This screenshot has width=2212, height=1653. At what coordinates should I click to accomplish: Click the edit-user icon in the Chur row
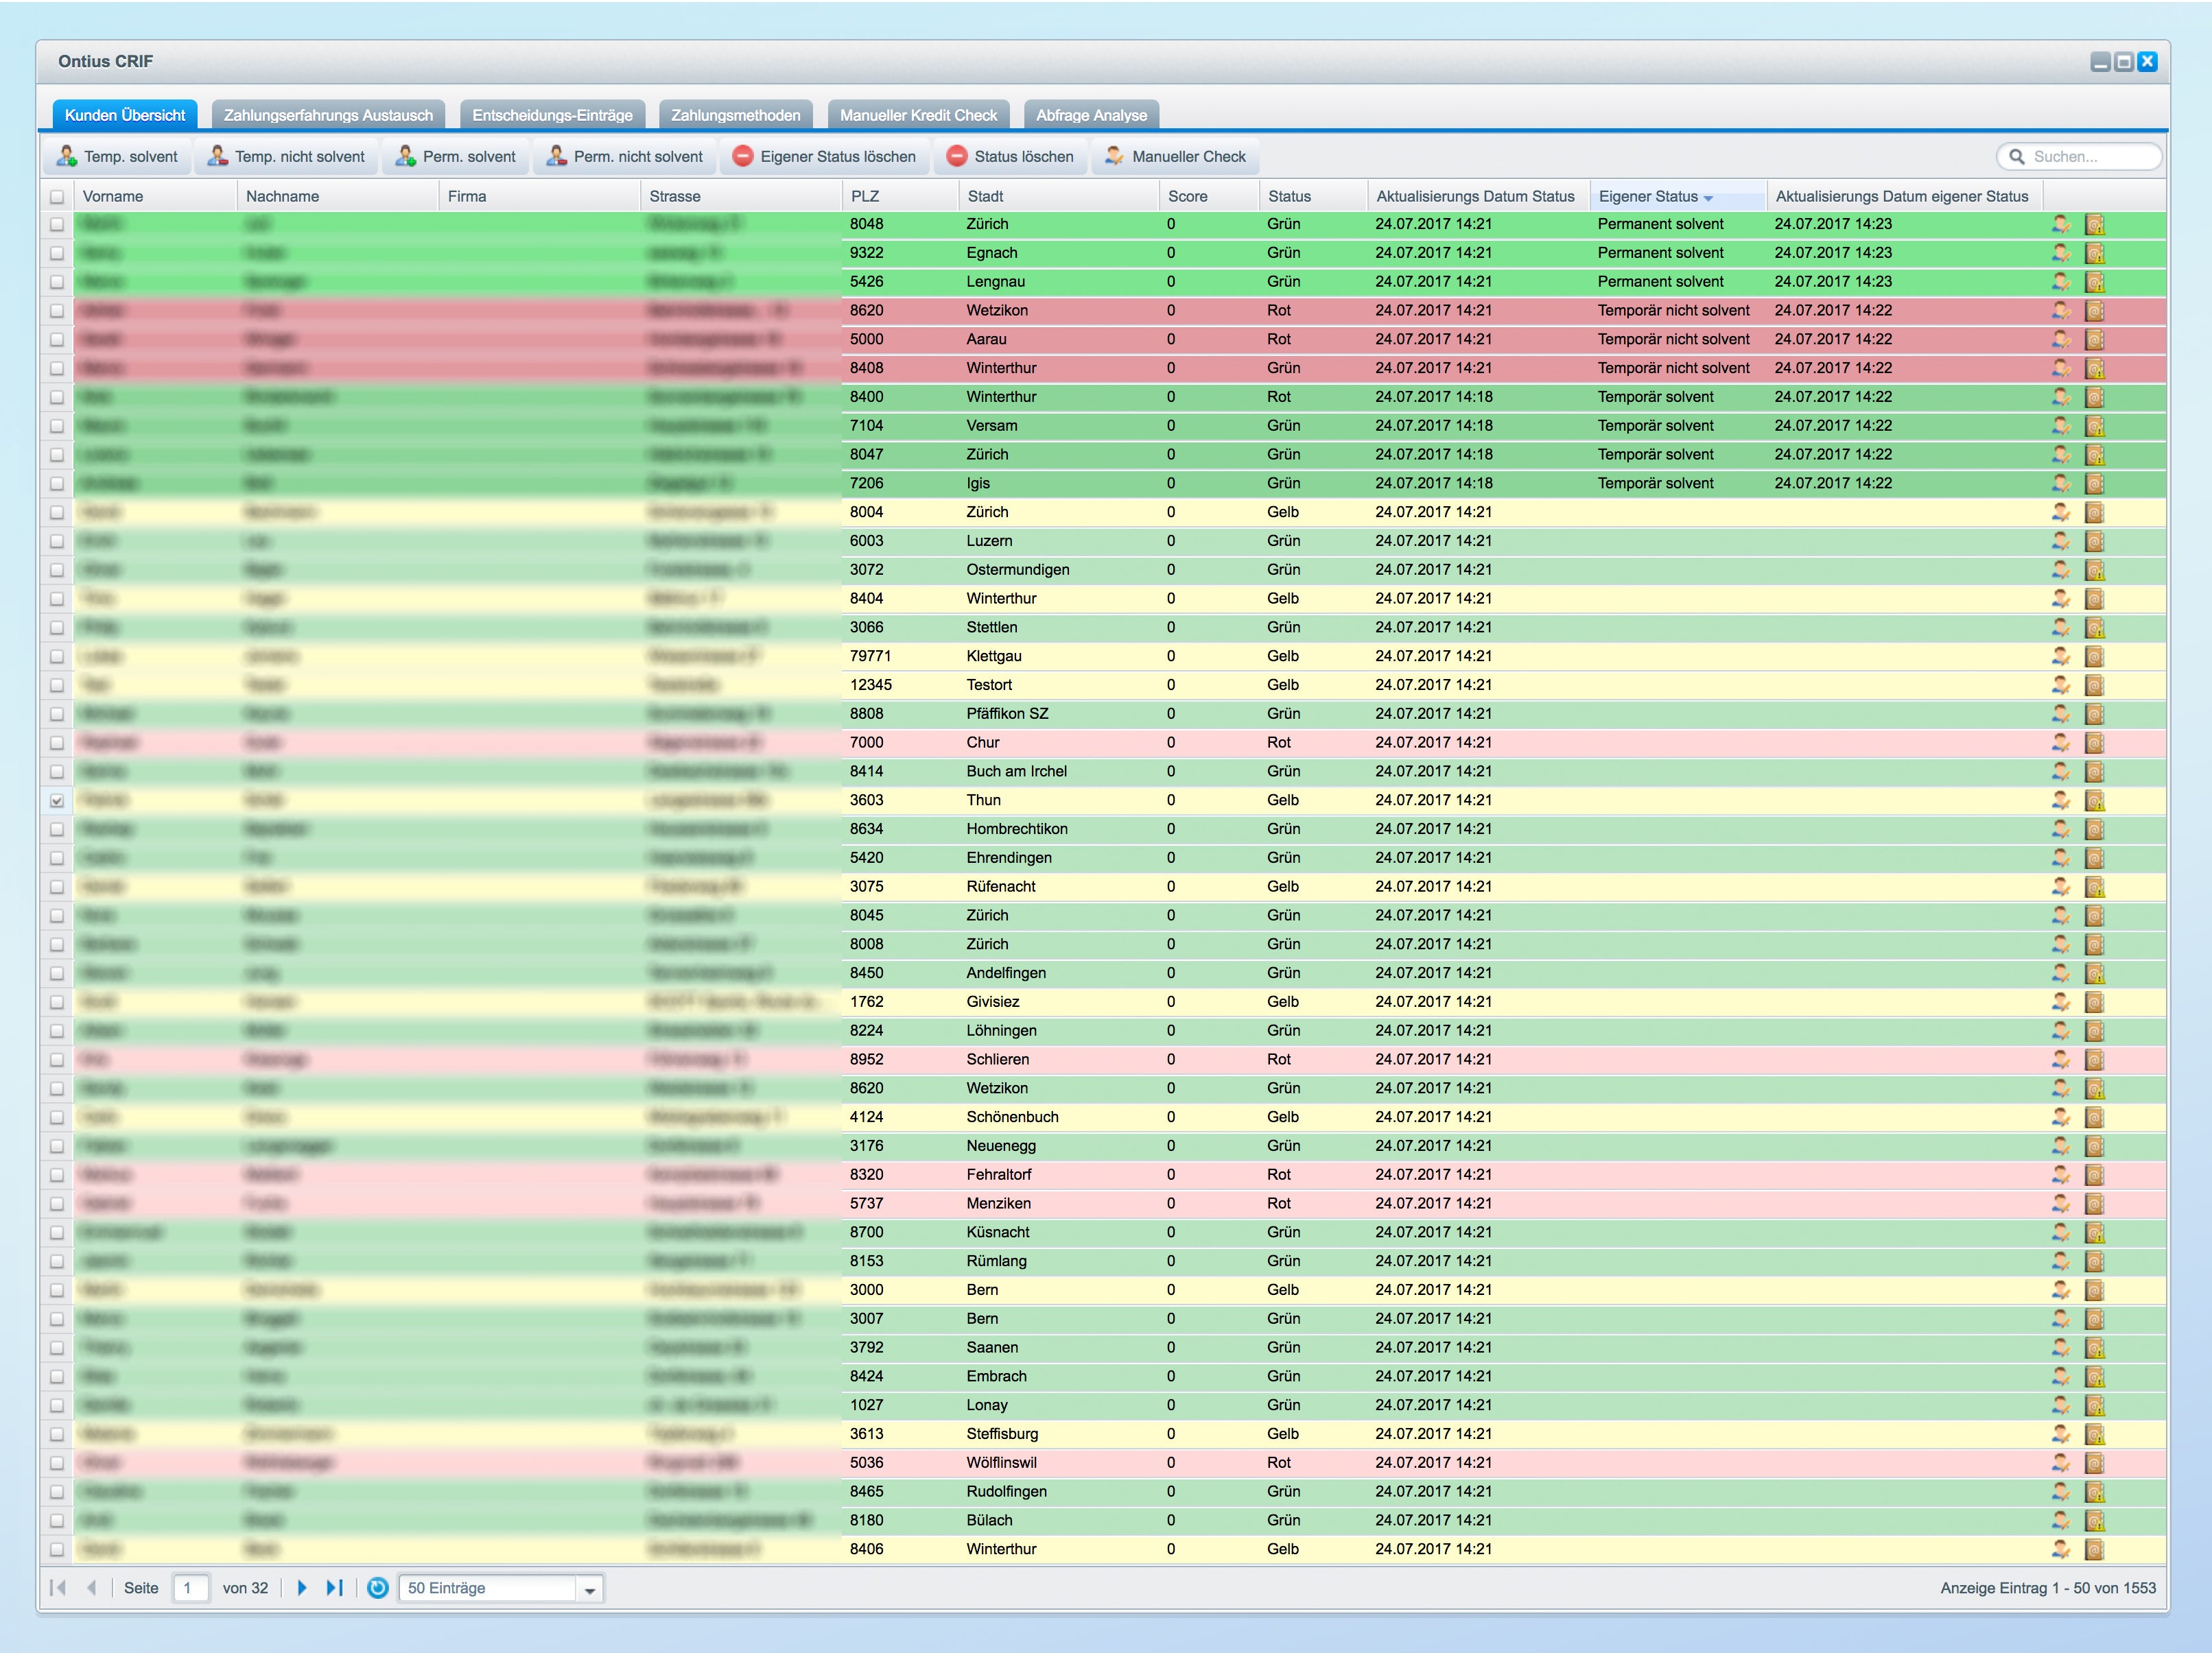[x=2061, y=743]
